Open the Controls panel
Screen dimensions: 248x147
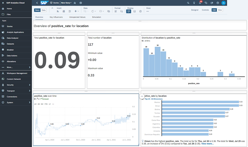click(205, 10)
